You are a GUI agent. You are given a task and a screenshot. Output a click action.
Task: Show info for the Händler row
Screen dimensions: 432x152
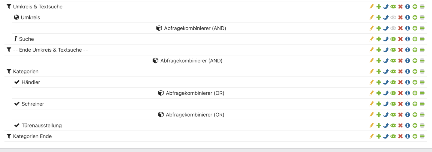407,82
